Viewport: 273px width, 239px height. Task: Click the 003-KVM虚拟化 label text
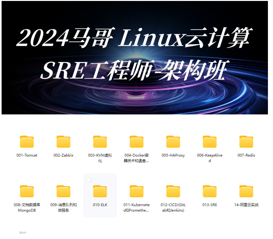click(100, 158)
